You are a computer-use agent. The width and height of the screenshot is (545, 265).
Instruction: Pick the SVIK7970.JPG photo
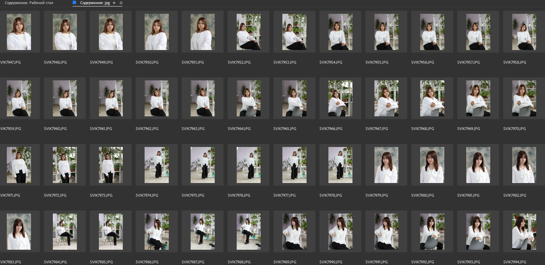click(x=524, y=98)
